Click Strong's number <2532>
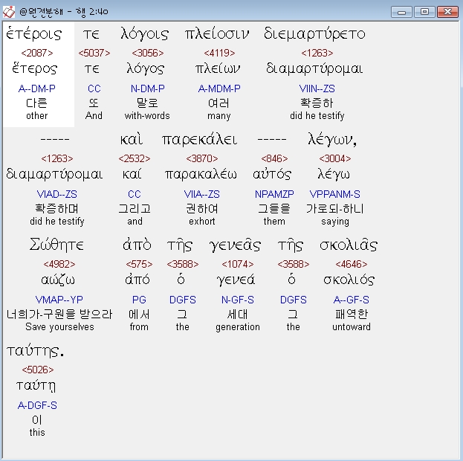This screenshot has width=463, height=461. click(x=135, y=158)
